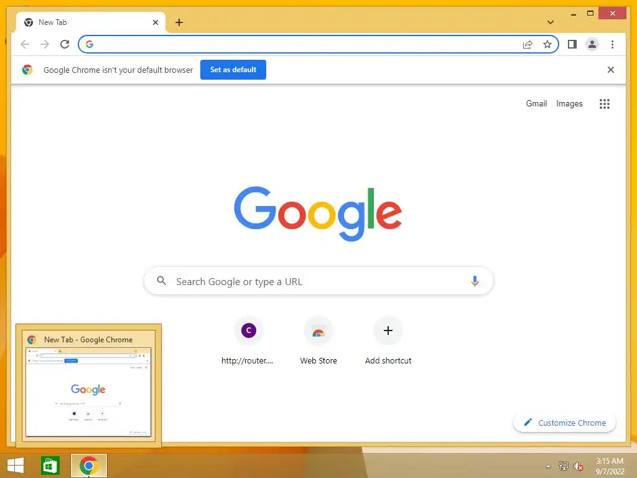Click the Chrome logo in infobar
The image size is (637, 478).
point(27,70)
